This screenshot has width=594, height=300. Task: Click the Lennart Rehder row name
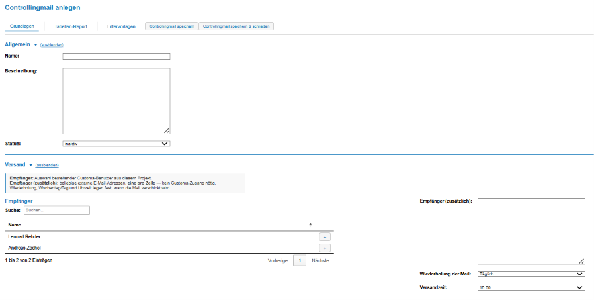click(24, 236)
